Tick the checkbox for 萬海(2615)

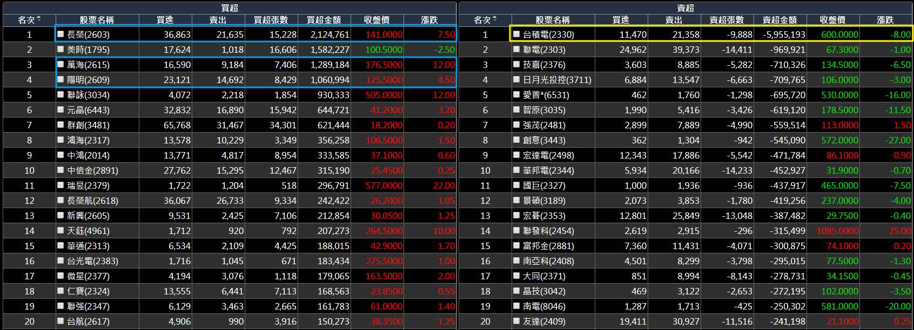click(x=61, y=64)
